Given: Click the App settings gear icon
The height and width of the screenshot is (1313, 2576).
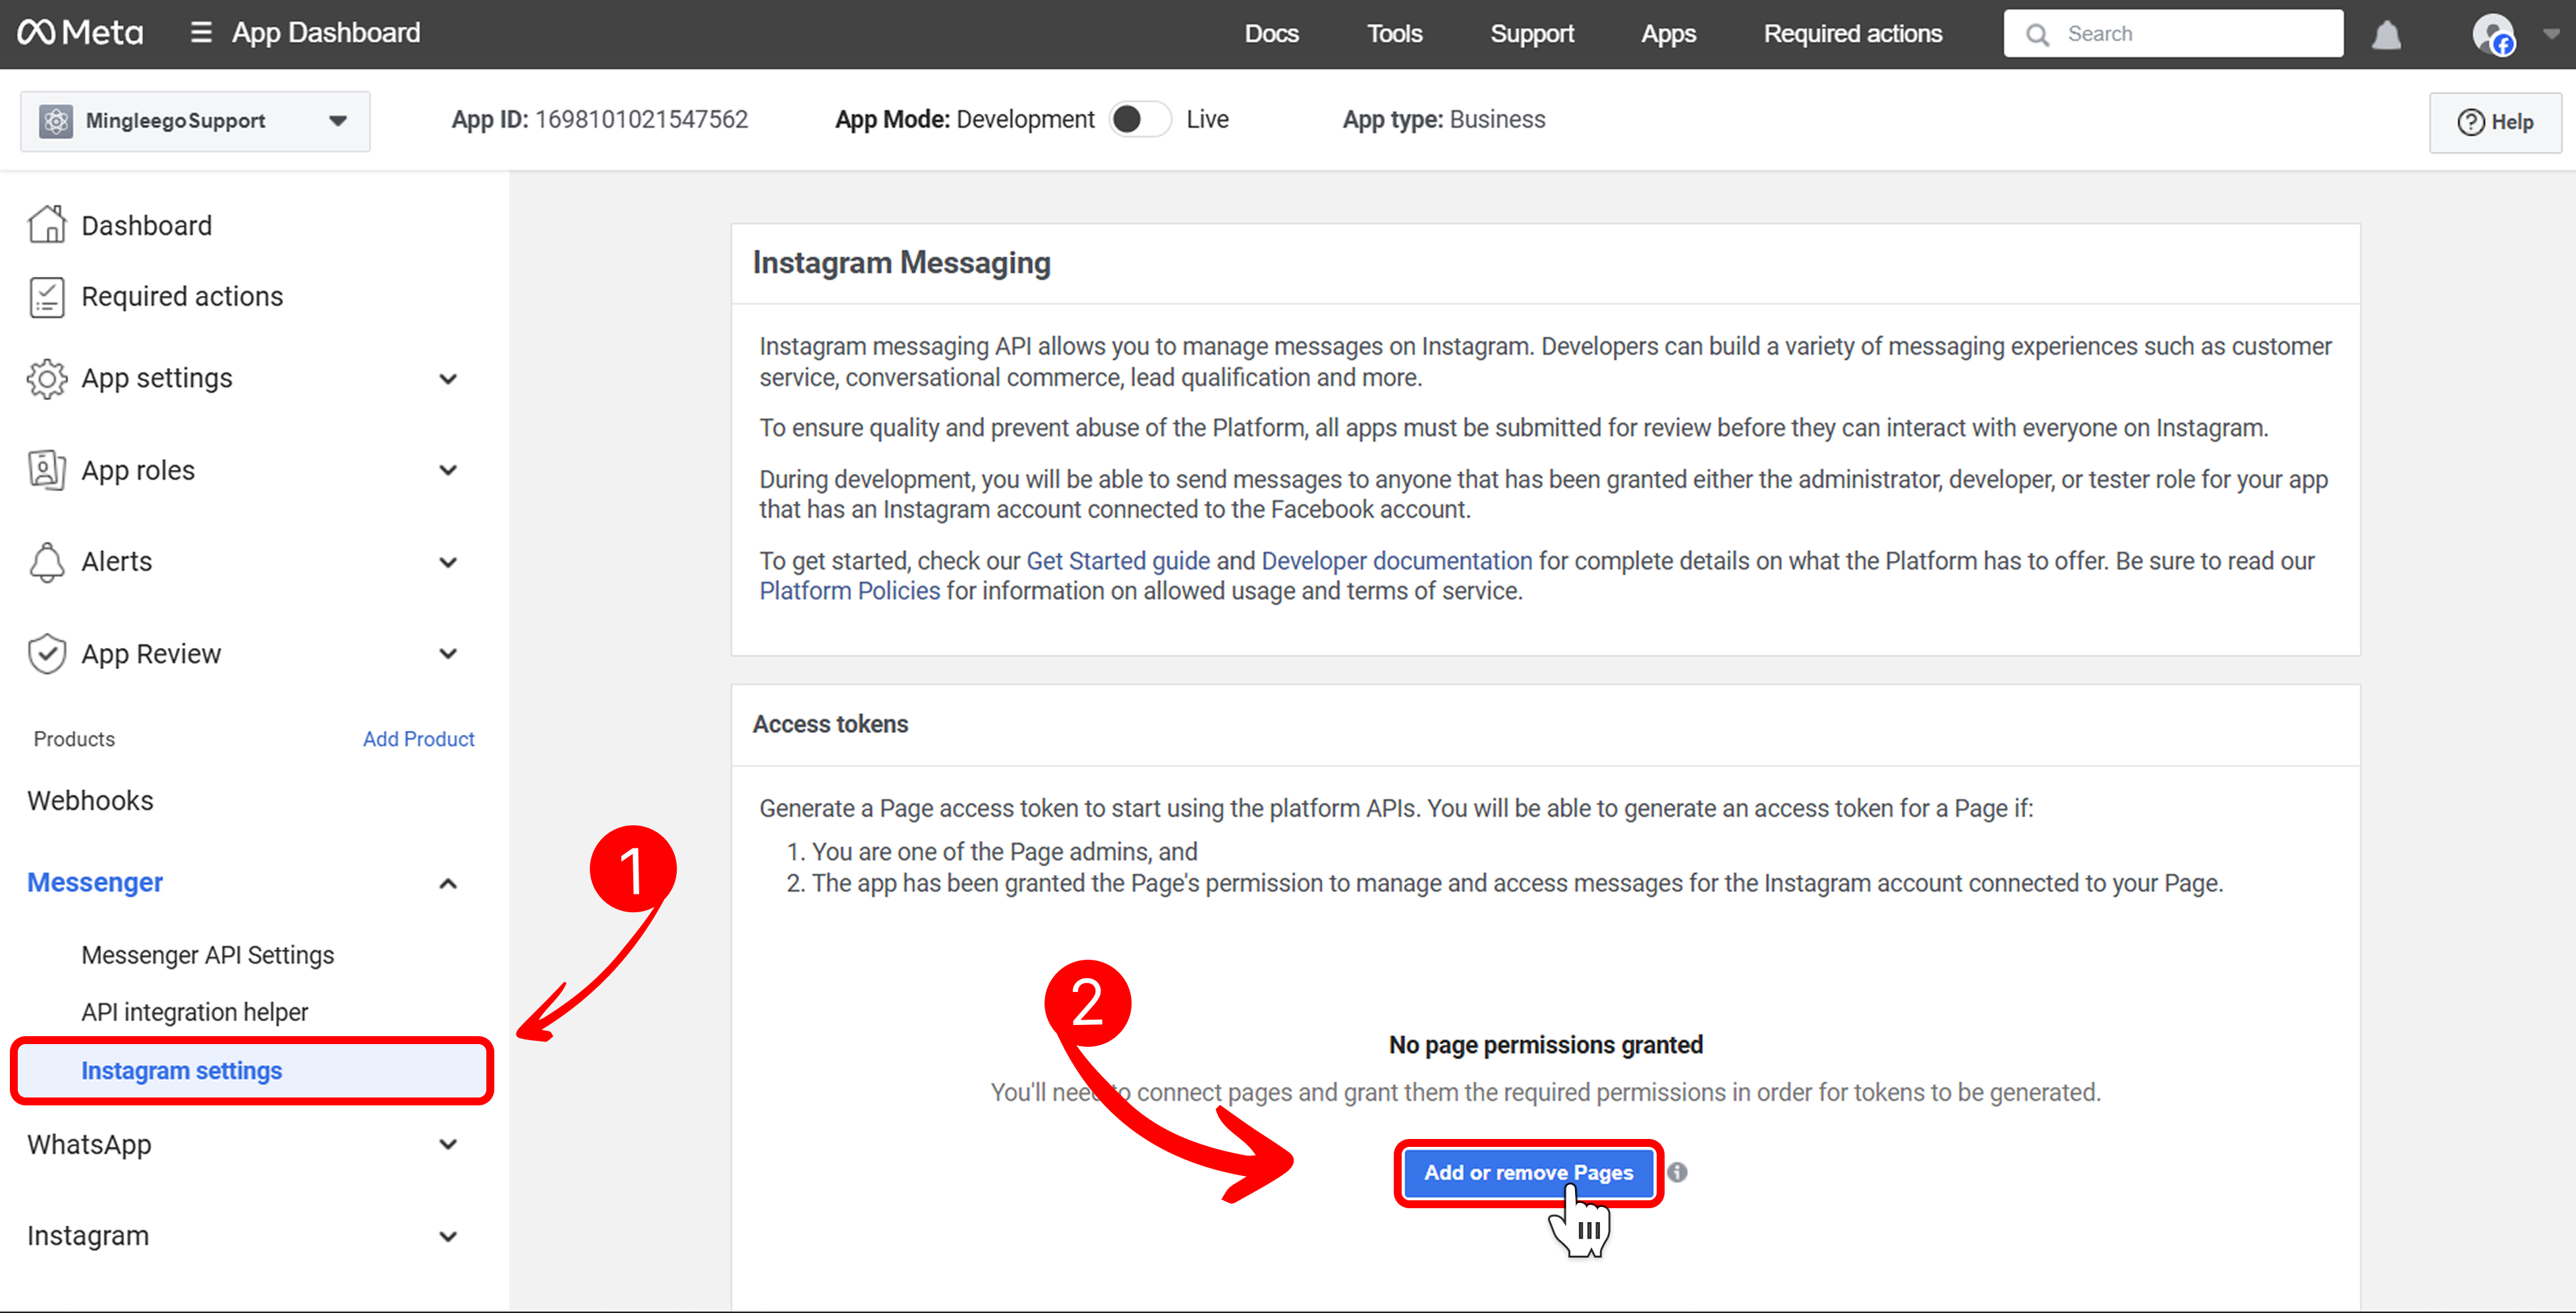Looking at the screenshot, I should click(x=47, y=378).
